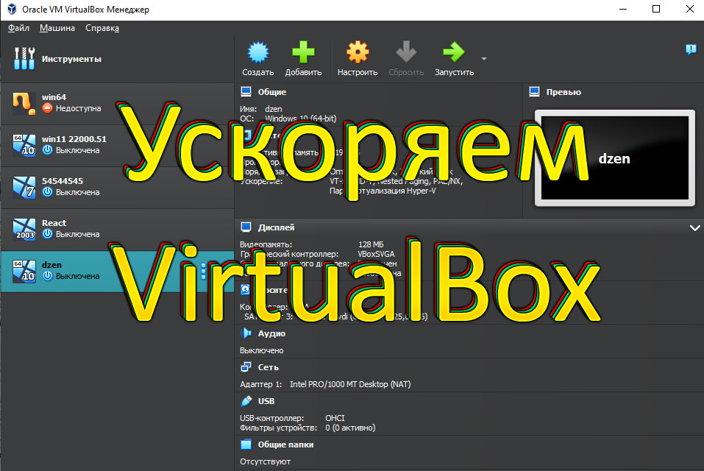
Task: Click the notification icon at top right
Action: (x=691, y=49)
